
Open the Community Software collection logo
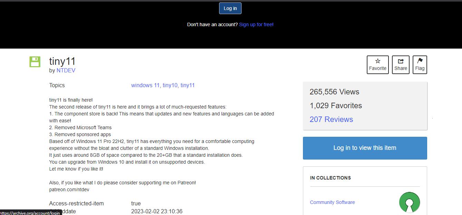(x=410, y=202)
